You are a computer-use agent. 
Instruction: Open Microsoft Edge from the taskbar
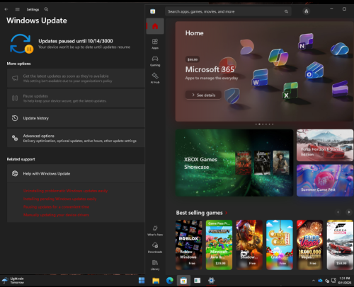click(x=170, y=281)
